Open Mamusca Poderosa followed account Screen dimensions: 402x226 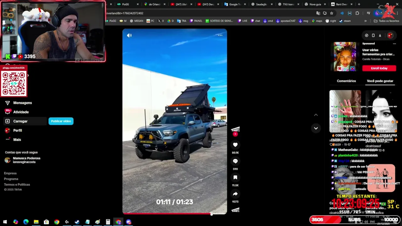tap(23, 160)
